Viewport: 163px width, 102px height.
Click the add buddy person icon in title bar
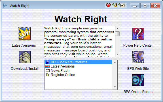pos(115,5)
